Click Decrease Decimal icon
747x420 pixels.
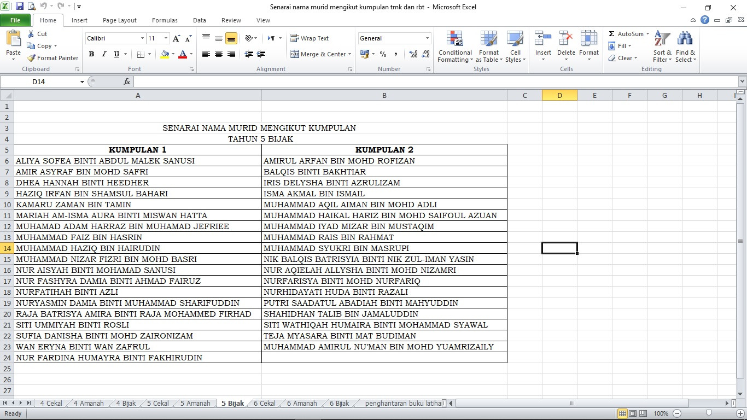(425, 54)
